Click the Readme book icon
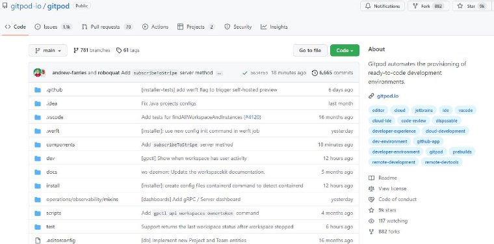494x244 pixels. pos(371,178)
